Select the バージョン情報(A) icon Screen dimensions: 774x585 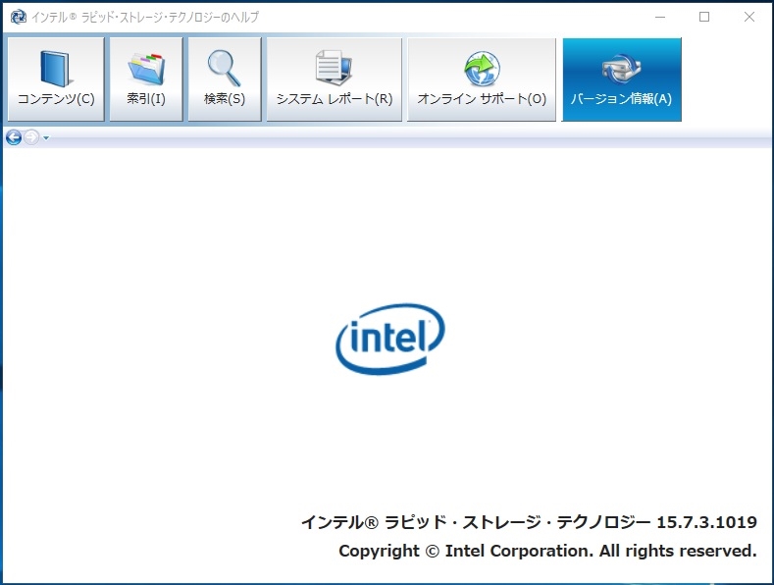(621, 69)
